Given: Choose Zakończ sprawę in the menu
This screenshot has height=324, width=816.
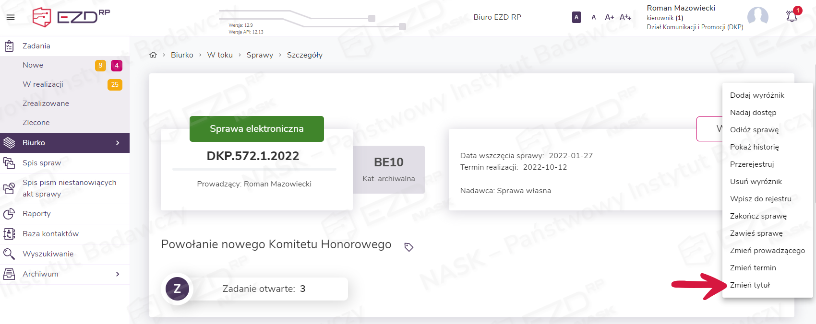Looking at the screenshot, I should 758,216.
